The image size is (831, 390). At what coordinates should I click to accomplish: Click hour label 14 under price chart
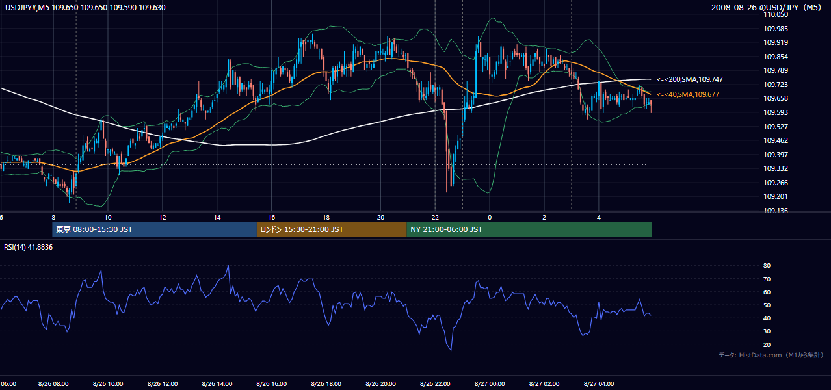(x=217, y=217)
